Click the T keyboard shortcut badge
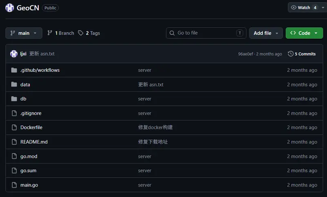The width and height of the screenshot is (327, 197). 240,33
